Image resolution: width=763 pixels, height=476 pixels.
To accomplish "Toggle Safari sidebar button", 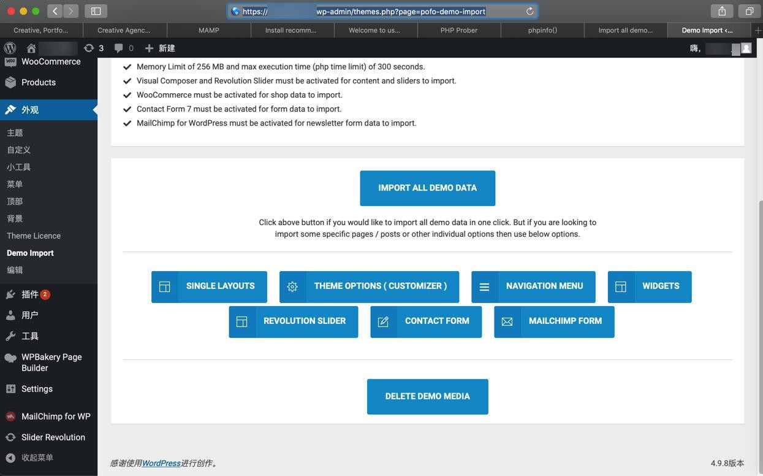I will click(x=96, y=11).
